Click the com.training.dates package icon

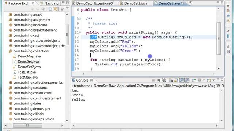pos(11,103)
